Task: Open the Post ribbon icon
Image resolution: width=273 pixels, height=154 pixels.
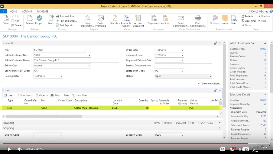Action: (51, 20)
